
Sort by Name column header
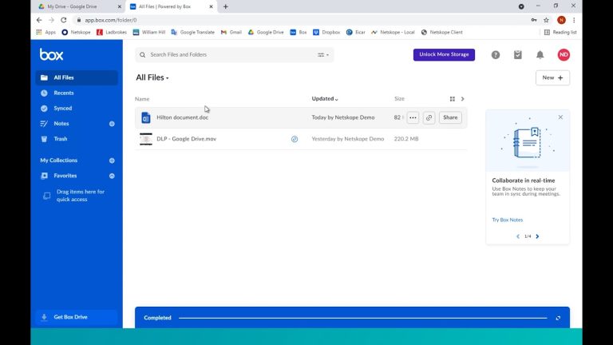[142, 99]
